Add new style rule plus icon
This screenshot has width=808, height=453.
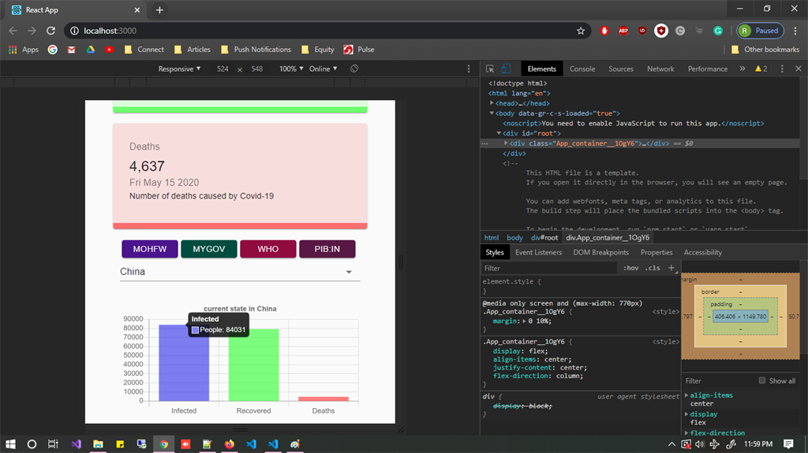[671, 268]
